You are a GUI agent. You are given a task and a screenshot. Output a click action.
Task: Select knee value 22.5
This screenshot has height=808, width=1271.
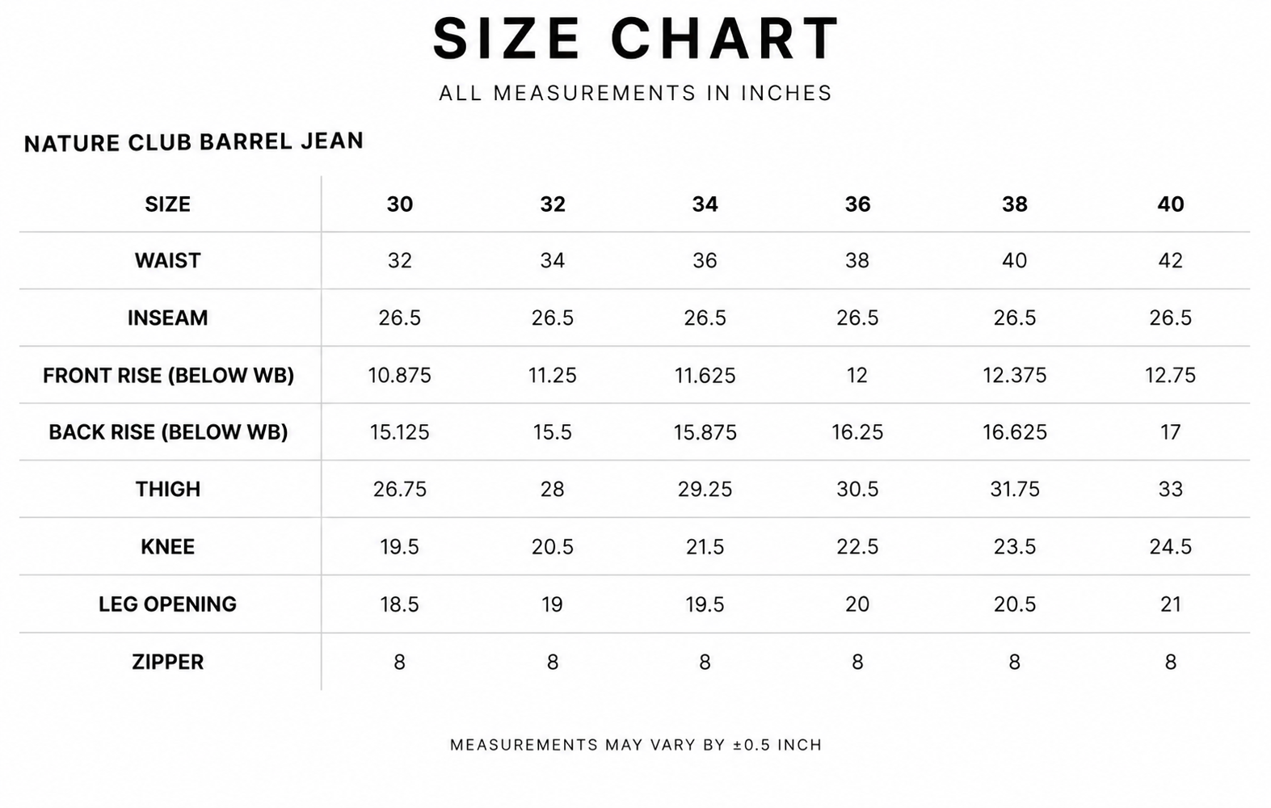click(857, 547)
